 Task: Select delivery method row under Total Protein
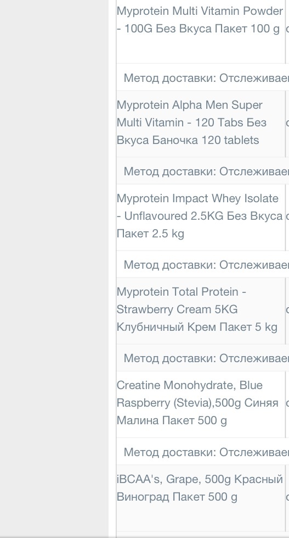click(203, 358)
